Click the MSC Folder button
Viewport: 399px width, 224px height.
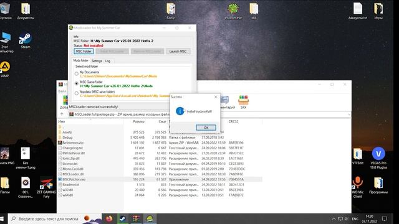84,51
